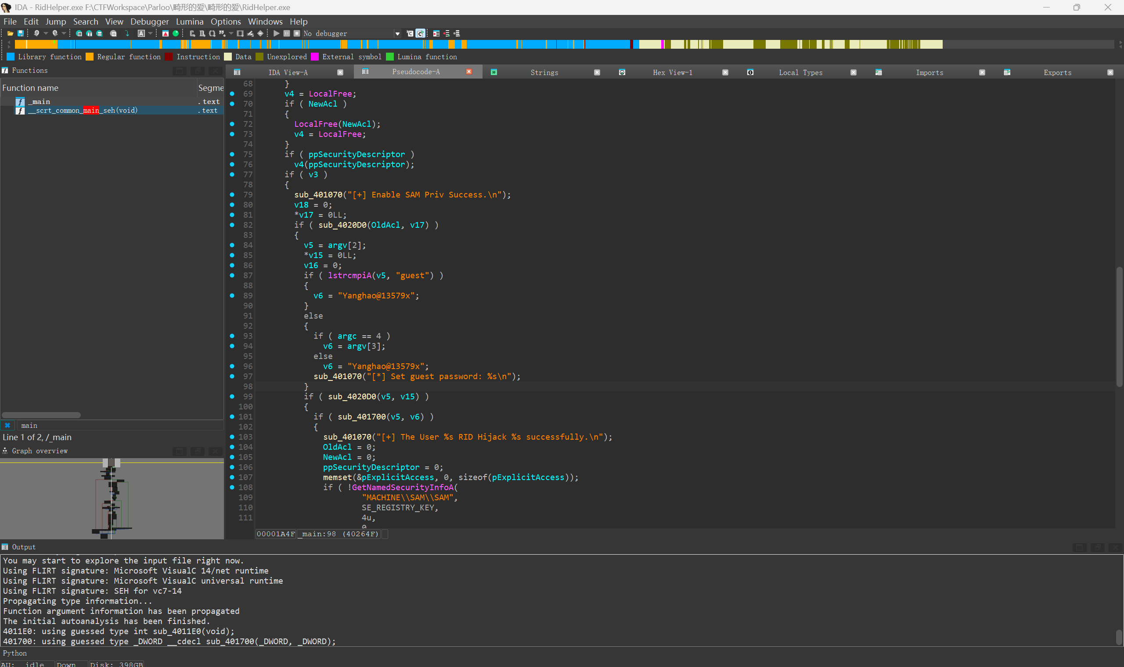This screenshot has width=1124, height=667.
Task: Toggle breakpoint dot on line 101
Action: point(232,416)
